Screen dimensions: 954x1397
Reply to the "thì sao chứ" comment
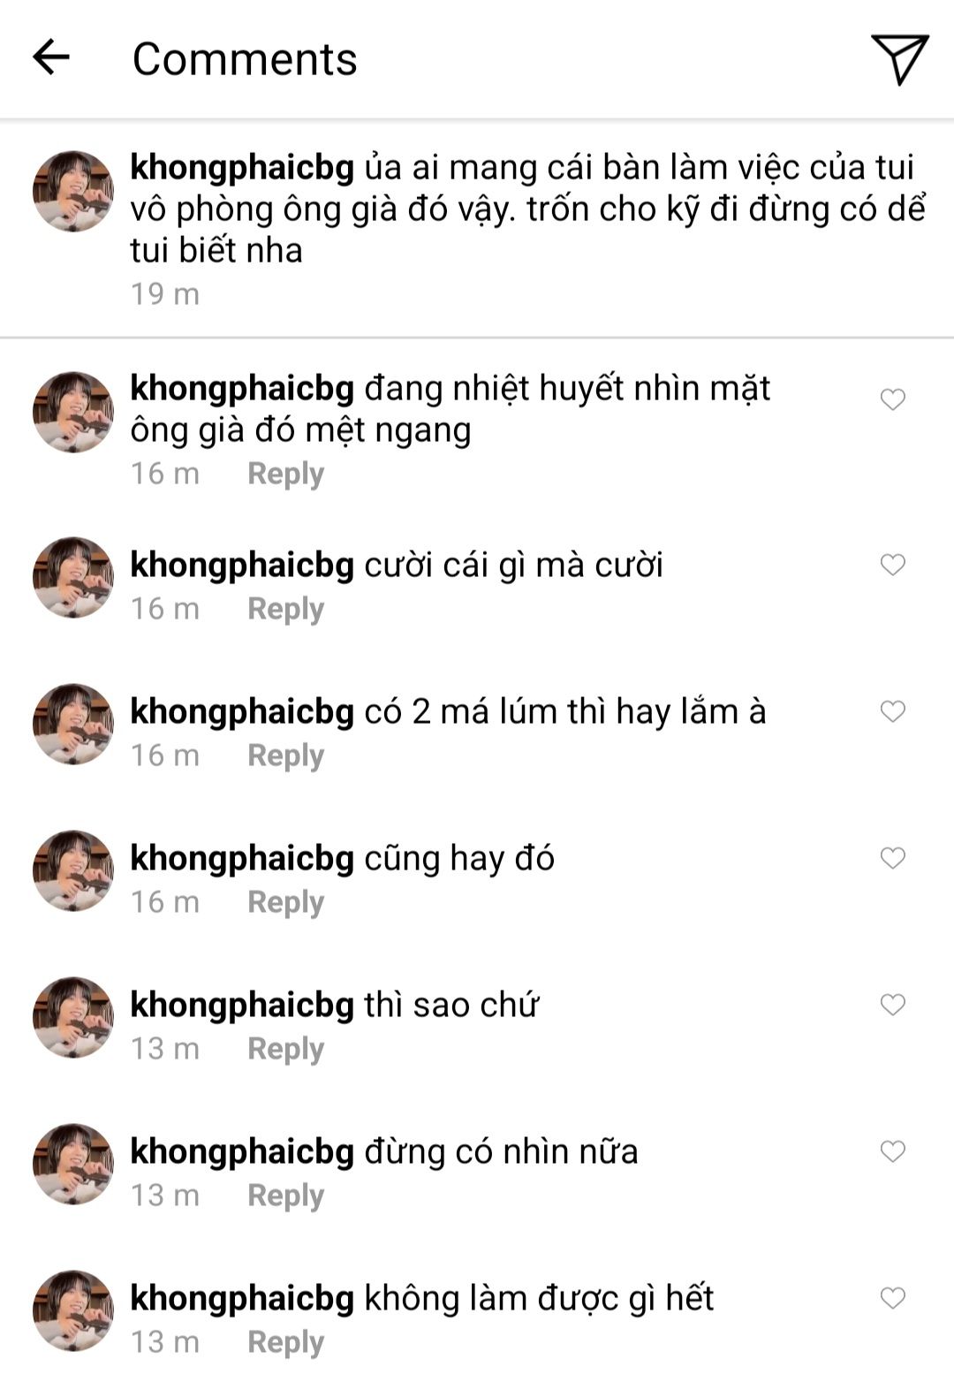coord(285,1049)
